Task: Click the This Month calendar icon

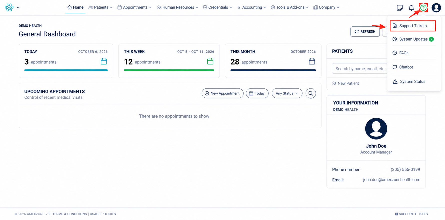Action: [x=312, y=61]
